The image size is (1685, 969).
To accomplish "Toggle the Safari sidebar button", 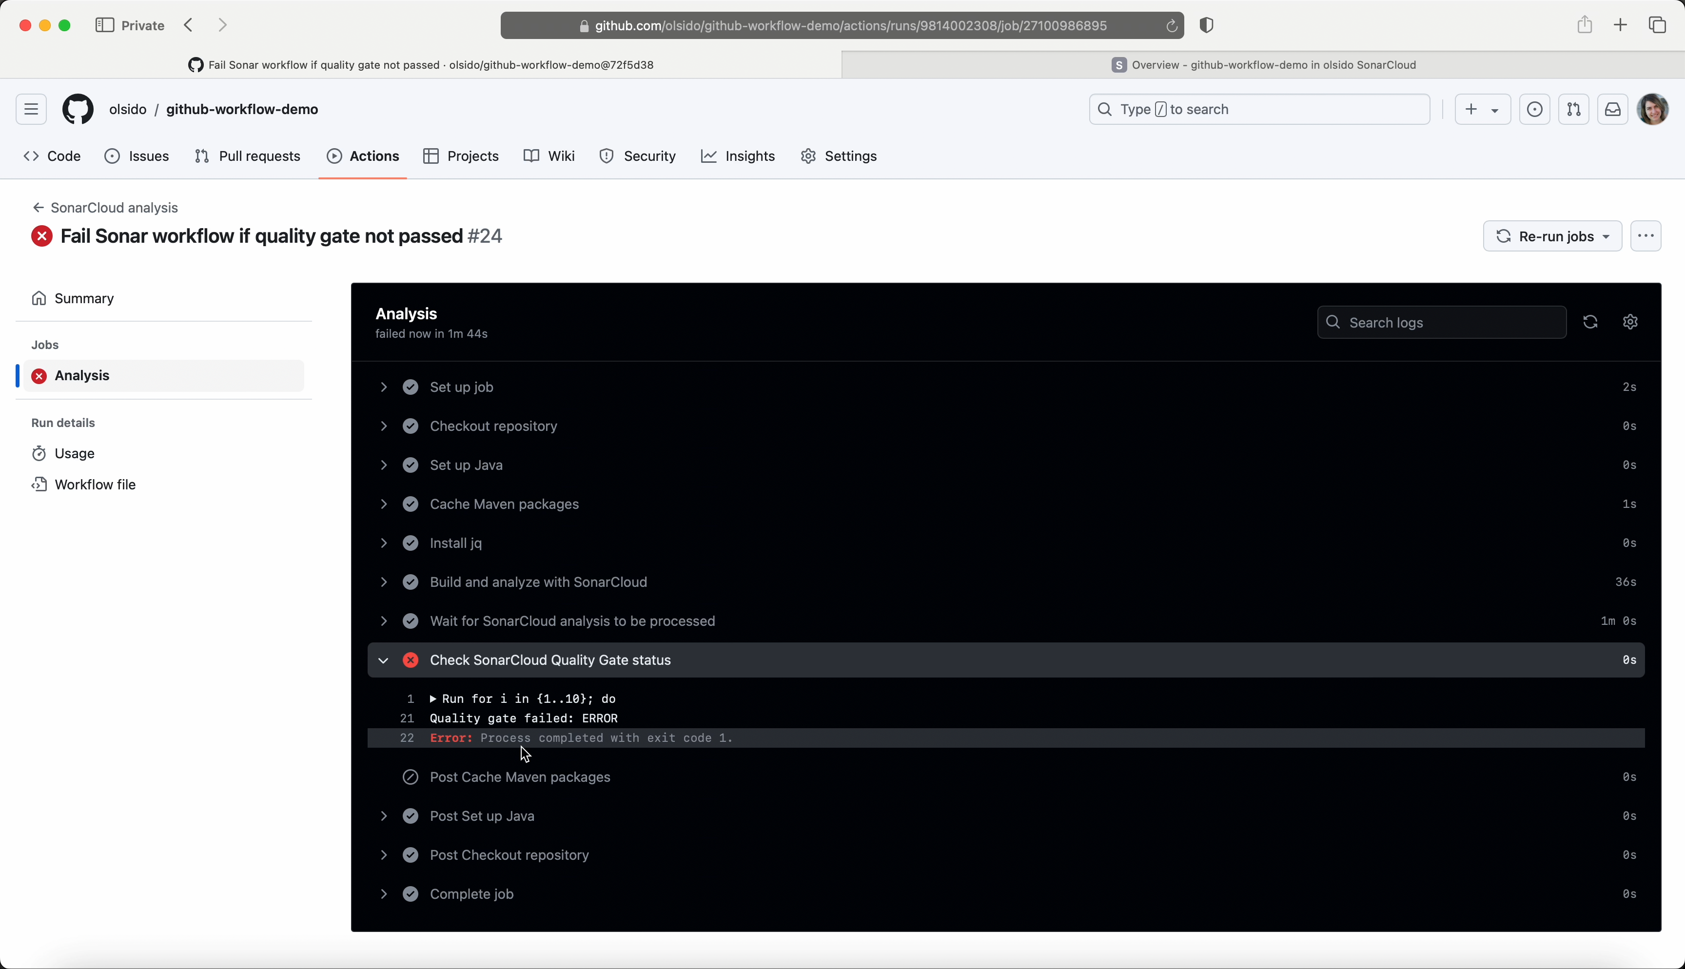I will [x=104, y=25].
